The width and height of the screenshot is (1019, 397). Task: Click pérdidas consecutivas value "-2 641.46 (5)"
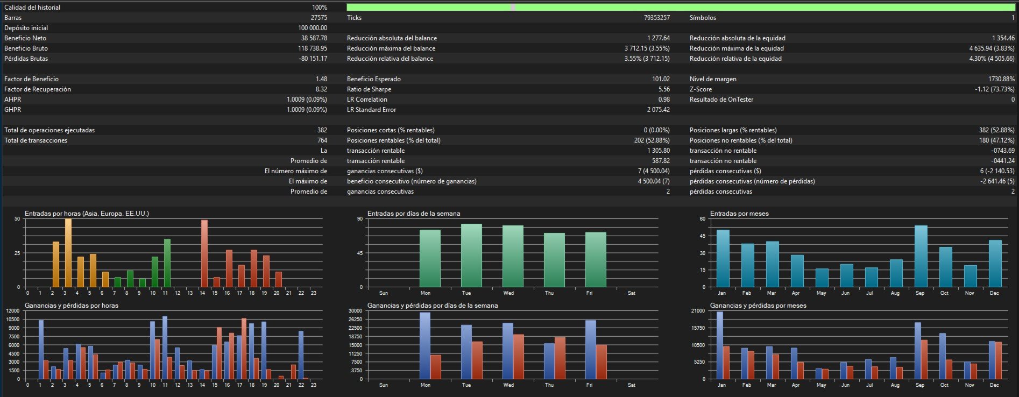[x=997, y=181]
